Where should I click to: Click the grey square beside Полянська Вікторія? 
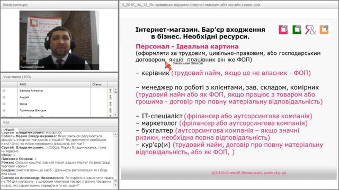(4, 110)
